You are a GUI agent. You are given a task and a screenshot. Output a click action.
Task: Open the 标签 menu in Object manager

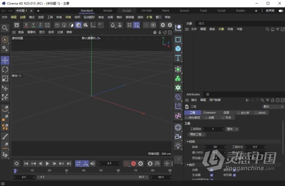230,29
